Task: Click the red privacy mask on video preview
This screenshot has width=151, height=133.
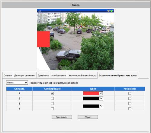Action: pyautogui.click(x=43, y=39)
